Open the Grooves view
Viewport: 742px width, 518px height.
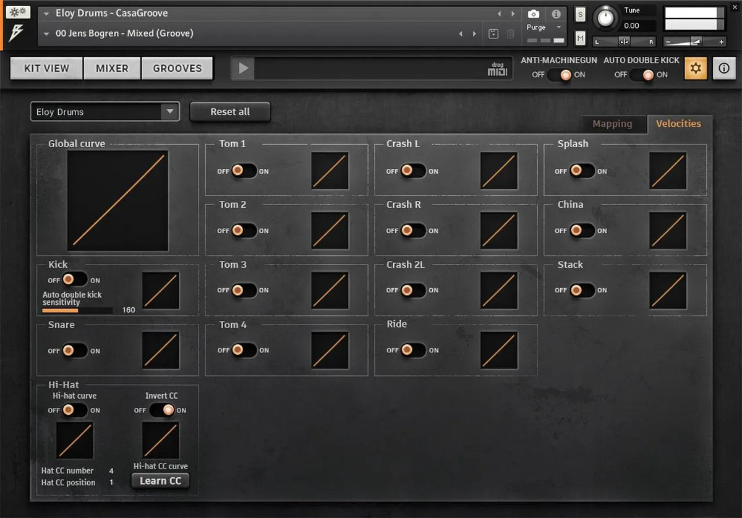(177, 68)
